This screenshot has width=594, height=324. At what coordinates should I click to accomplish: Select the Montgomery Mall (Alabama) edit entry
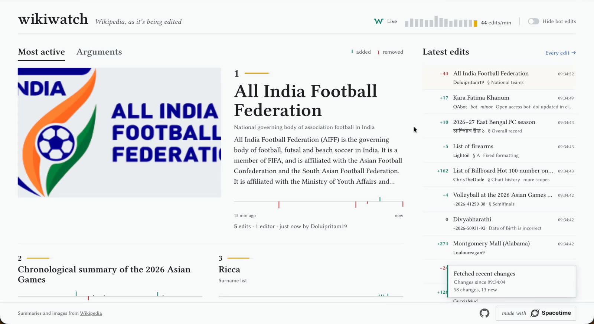click(499, 248)
